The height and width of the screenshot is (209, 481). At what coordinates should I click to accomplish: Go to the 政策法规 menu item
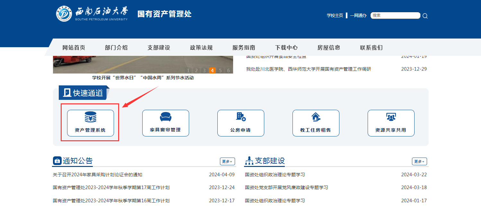tap(201, 48)
